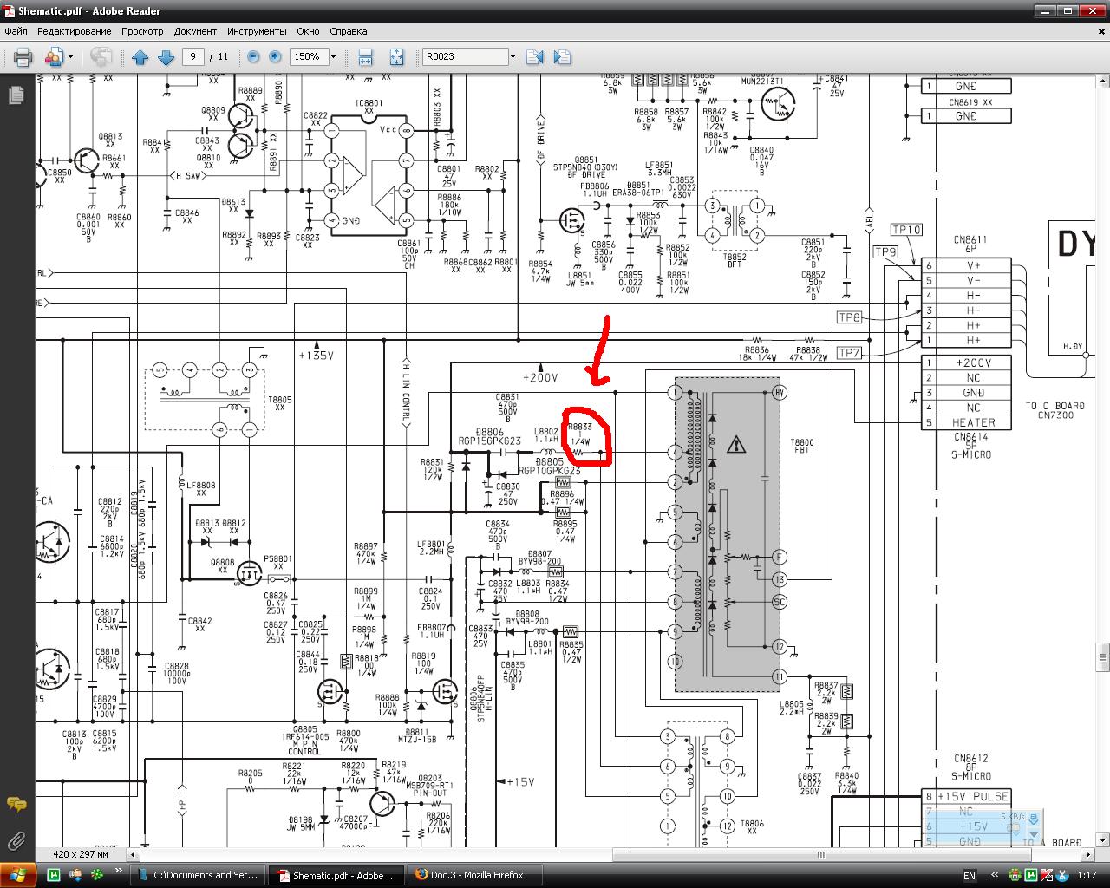Select the Fit Width scrolling icon
Viewport: 1110px width, 888px height.
[x=365, y=57]
